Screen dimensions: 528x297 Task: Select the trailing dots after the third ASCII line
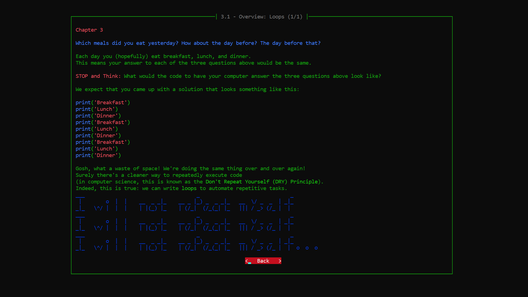[x=307, y=248]
